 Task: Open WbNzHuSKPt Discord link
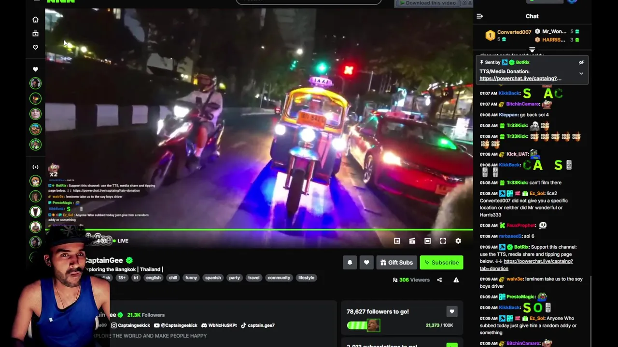coord(219,325)
